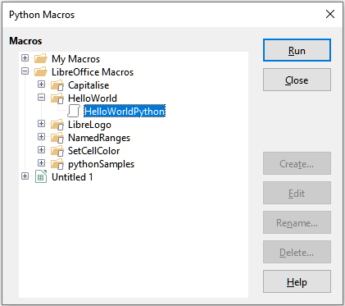Run the selected macro

(297, 50)
